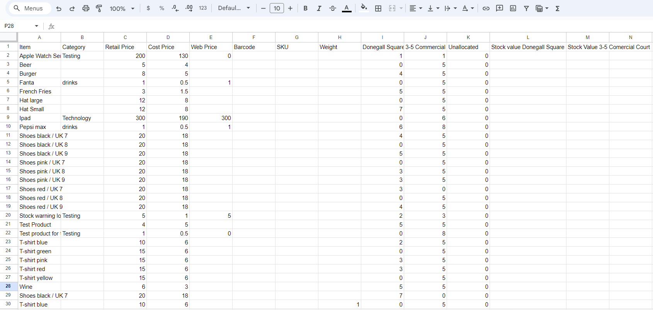
Task: Select the 'Technology' category cell
Action: pos(82,118)
